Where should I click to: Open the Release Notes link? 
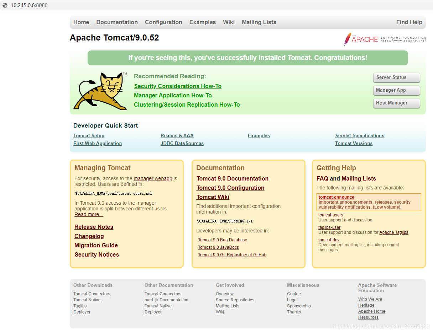pyautogui.click(x=94, y=227)
